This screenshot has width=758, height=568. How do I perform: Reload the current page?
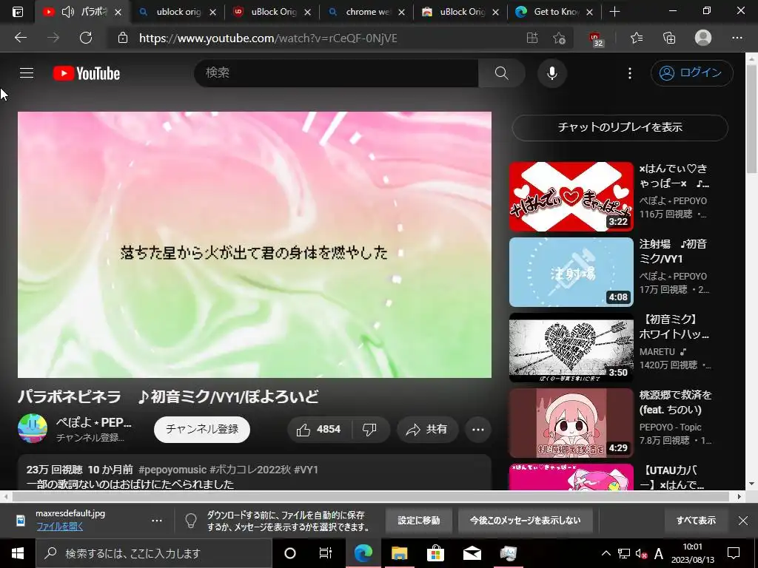pyautogui.click(x=86, y=38)
